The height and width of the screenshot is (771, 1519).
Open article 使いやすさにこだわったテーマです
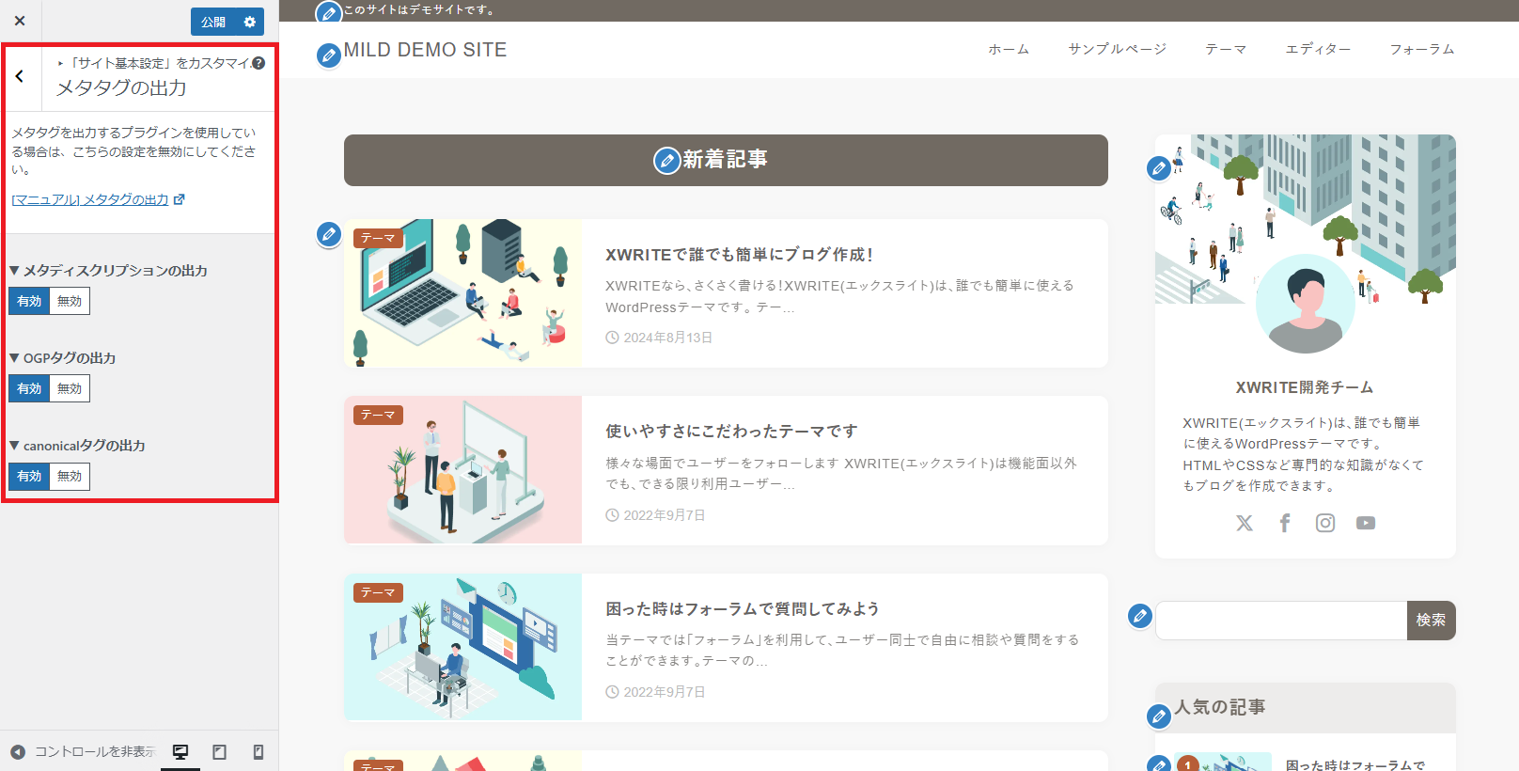[x=731, y=432]
